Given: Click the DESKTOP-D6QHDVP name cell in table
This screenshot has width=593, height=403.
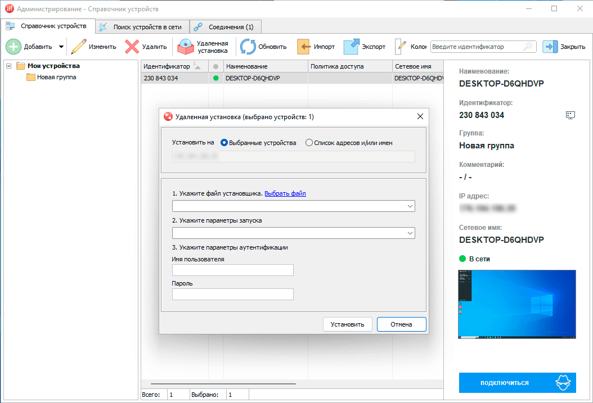Looking at the screenshot, I should click(x=266, y=78).
